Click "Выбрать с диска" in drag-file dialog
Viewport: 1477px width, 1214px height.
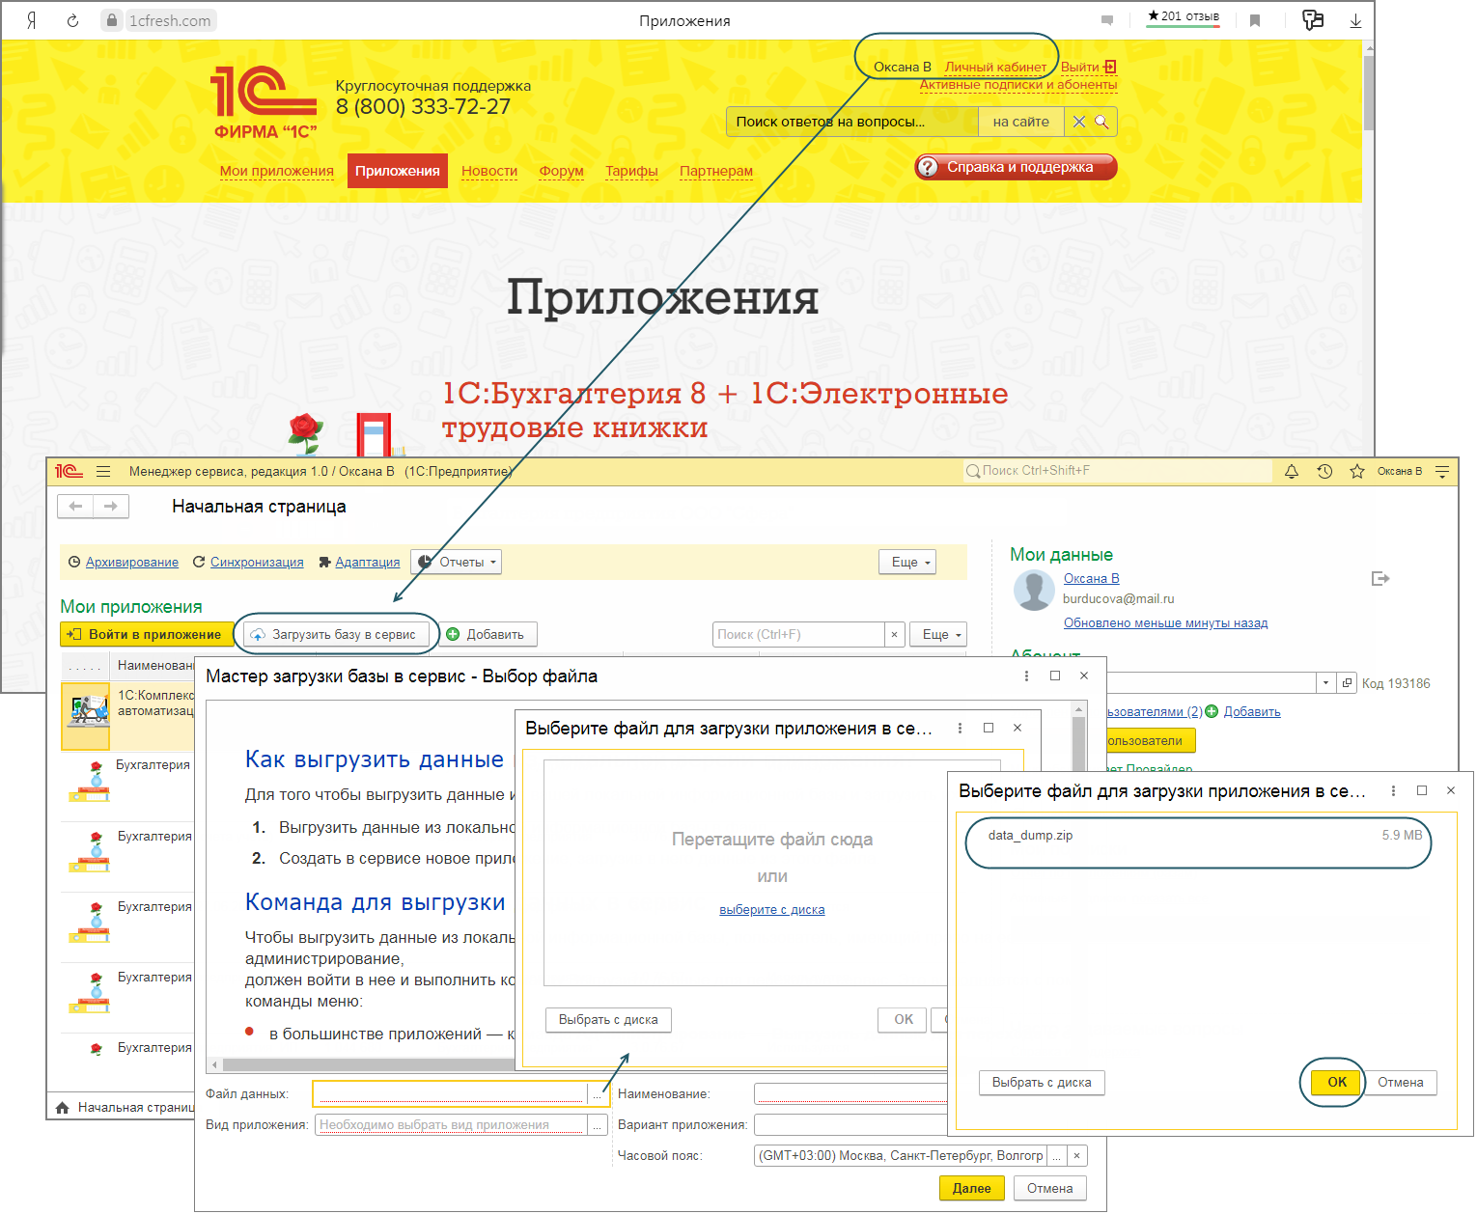[608, 1019]
